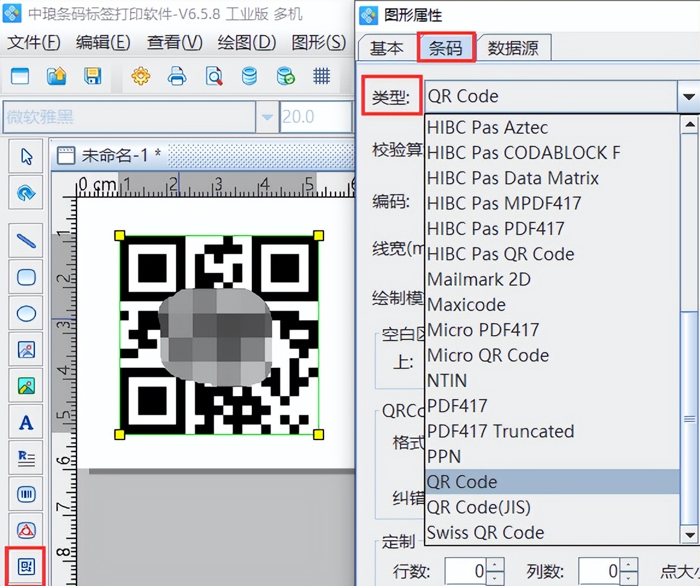The width and height of the screenshot is (700, 586).
Task: Click the top-left yellow selection handle
Action: coord(120,236)
